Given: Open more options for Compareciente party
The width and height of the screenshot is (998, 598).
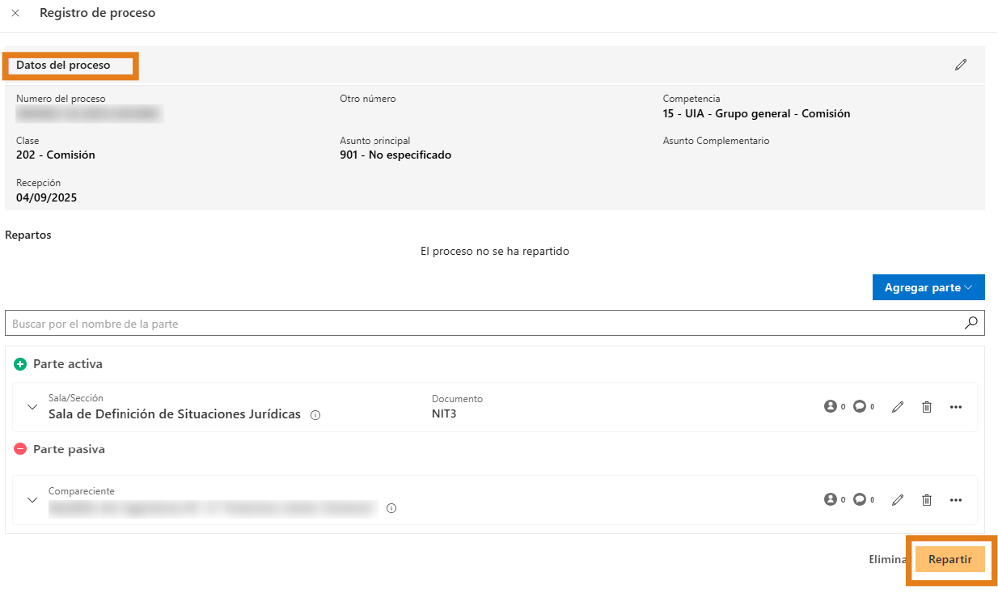Looking at the screenshot, I should click(956, 500).
